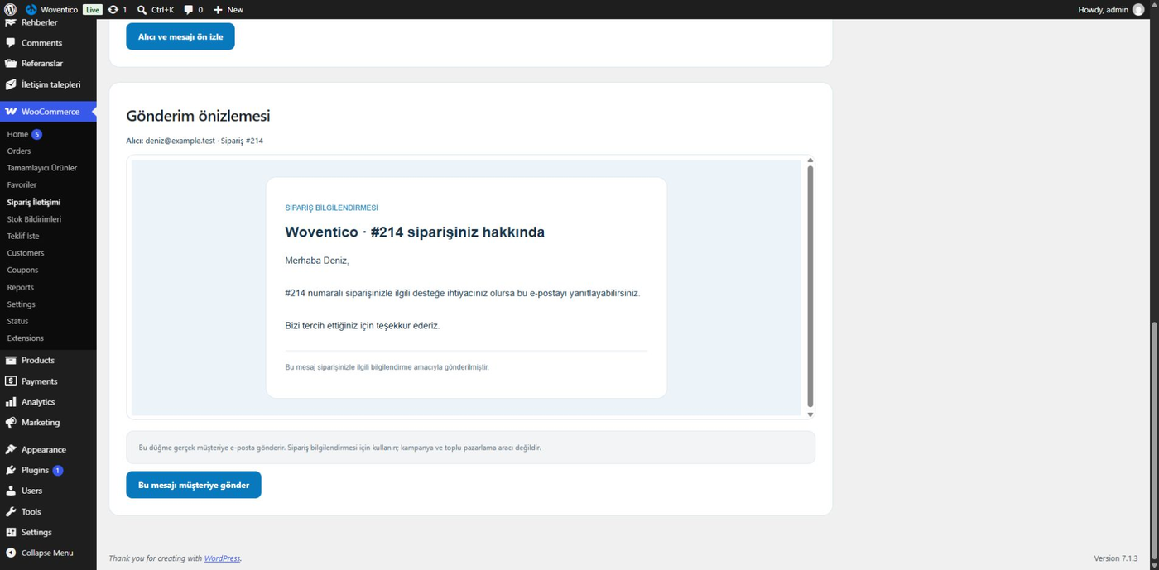Click Bu mesajı müşteriye gönder button

(x=194, y=485)
